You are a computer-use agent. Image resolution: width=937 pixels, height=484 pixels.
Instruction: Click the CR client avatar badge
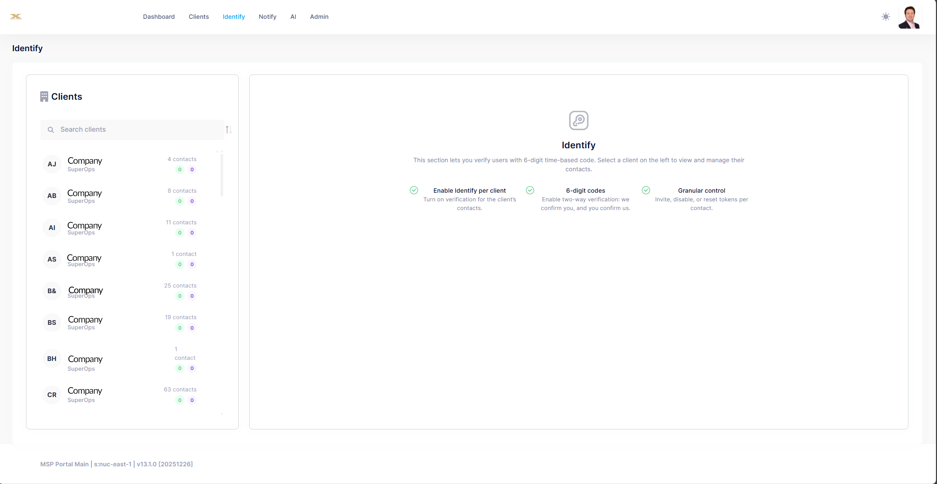(x=52, y=395)
